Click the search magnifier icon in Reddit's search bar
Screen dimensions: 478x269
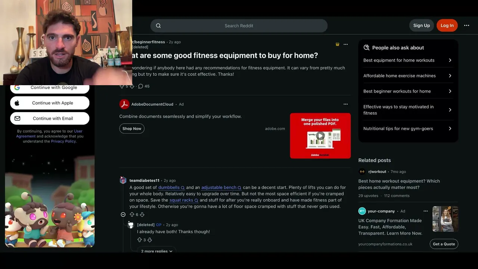[x=158, y=26]
